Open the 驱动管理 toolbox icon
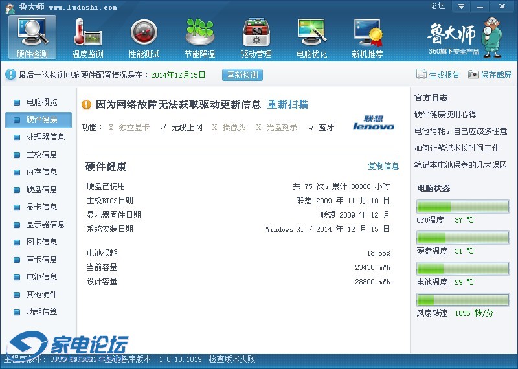The width and height of the screenshot is (518, 369). pos(256,37)
